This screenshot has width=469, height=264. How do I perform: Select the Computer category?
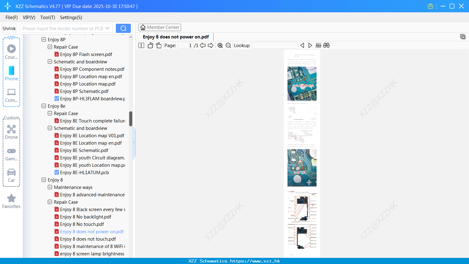tap(11, 95)
